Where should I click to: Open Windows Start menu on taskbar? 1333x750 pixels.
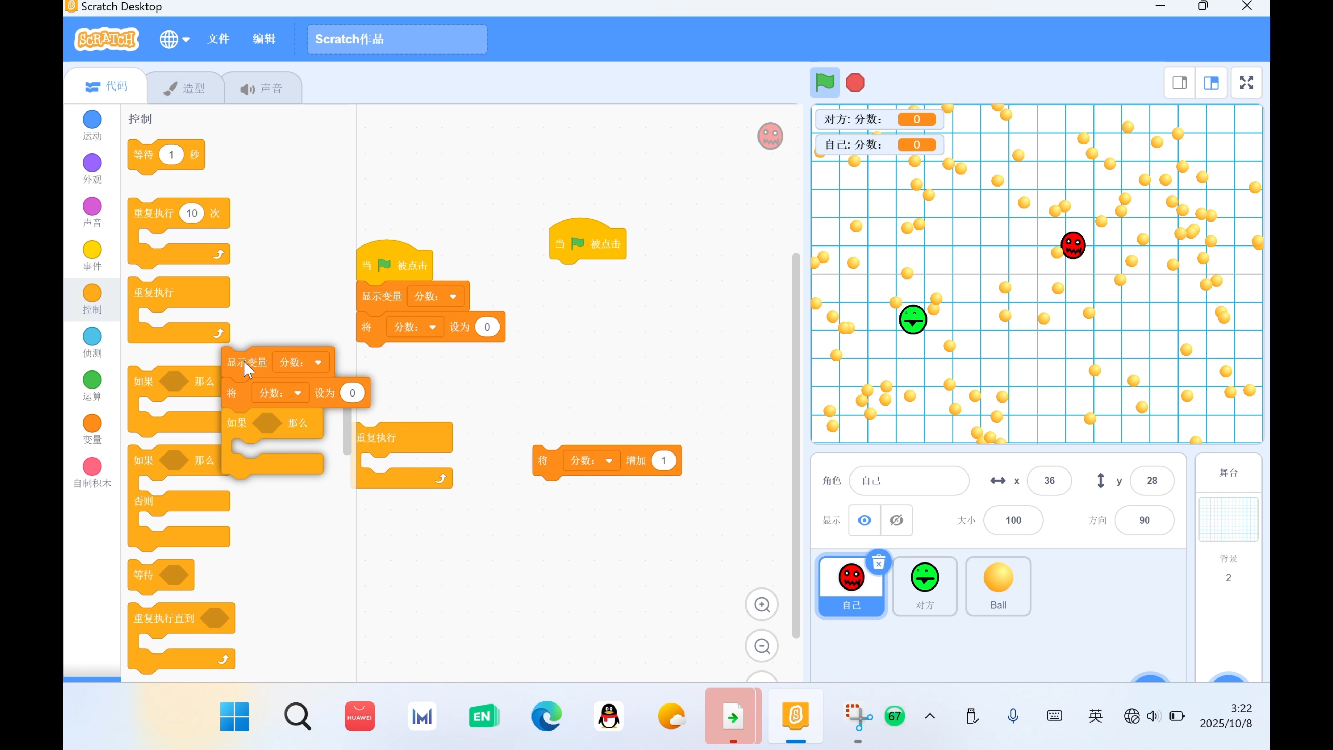coord(234,716)
